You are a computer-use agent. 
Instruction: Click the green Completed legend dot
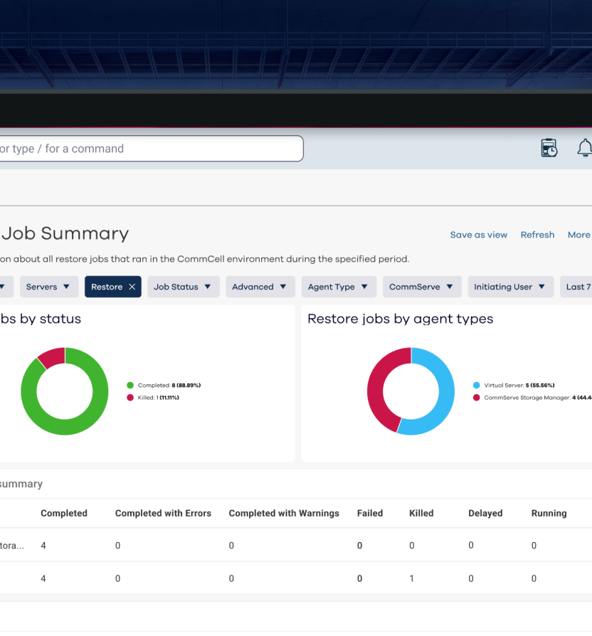130,386
